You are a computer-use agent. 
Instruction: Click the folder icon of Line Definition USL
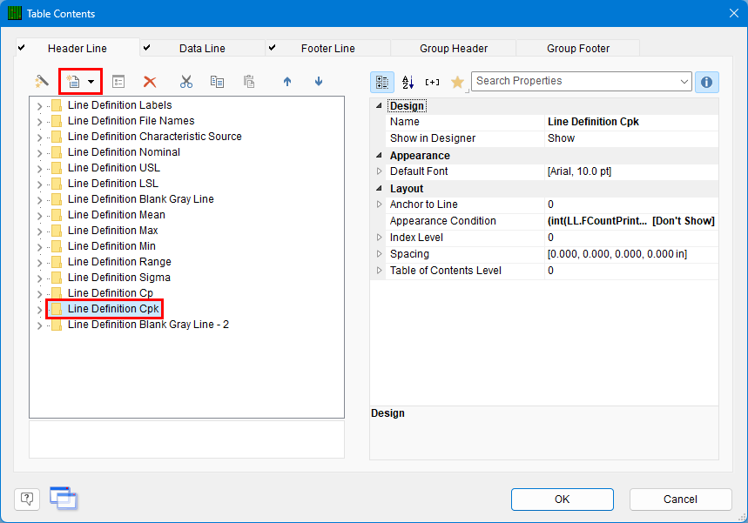click(57, 168)
